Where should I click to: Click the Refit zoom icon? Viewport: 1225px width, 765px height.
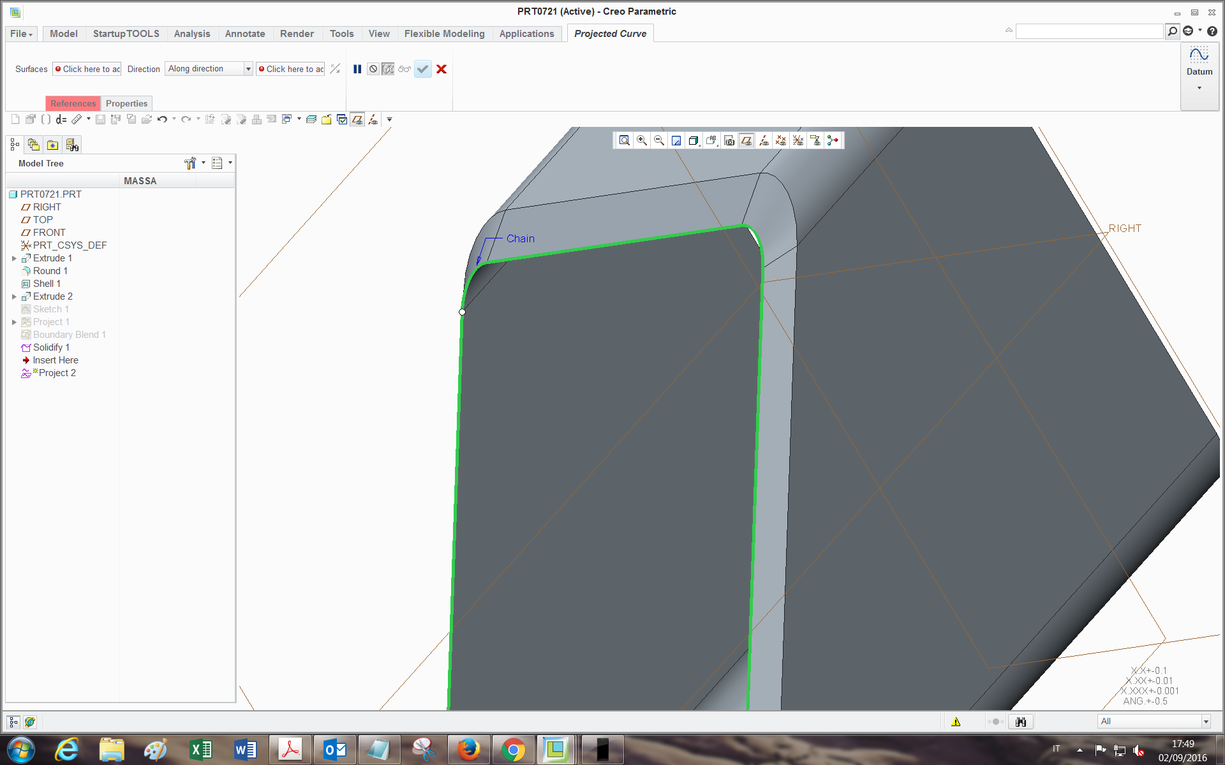(625, 140)
